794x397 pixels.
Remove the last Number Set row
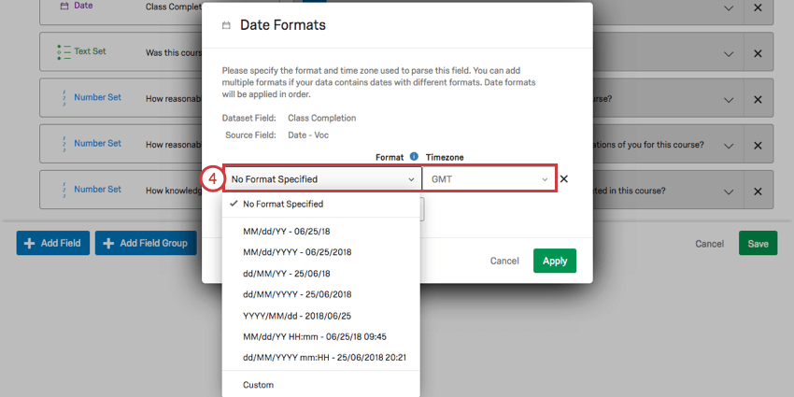pyautogui.click(x=758, y=191)
